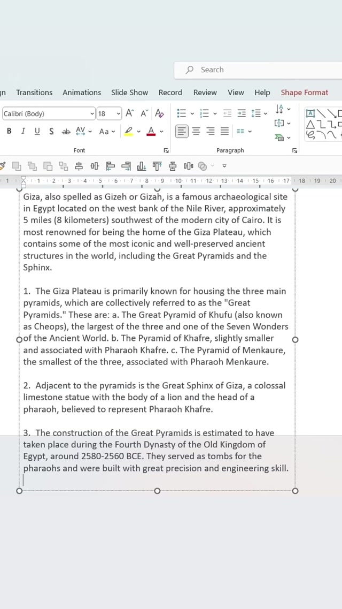Click the Align Right text icon
The image size is (342, 609).
(x=211, y=131)
